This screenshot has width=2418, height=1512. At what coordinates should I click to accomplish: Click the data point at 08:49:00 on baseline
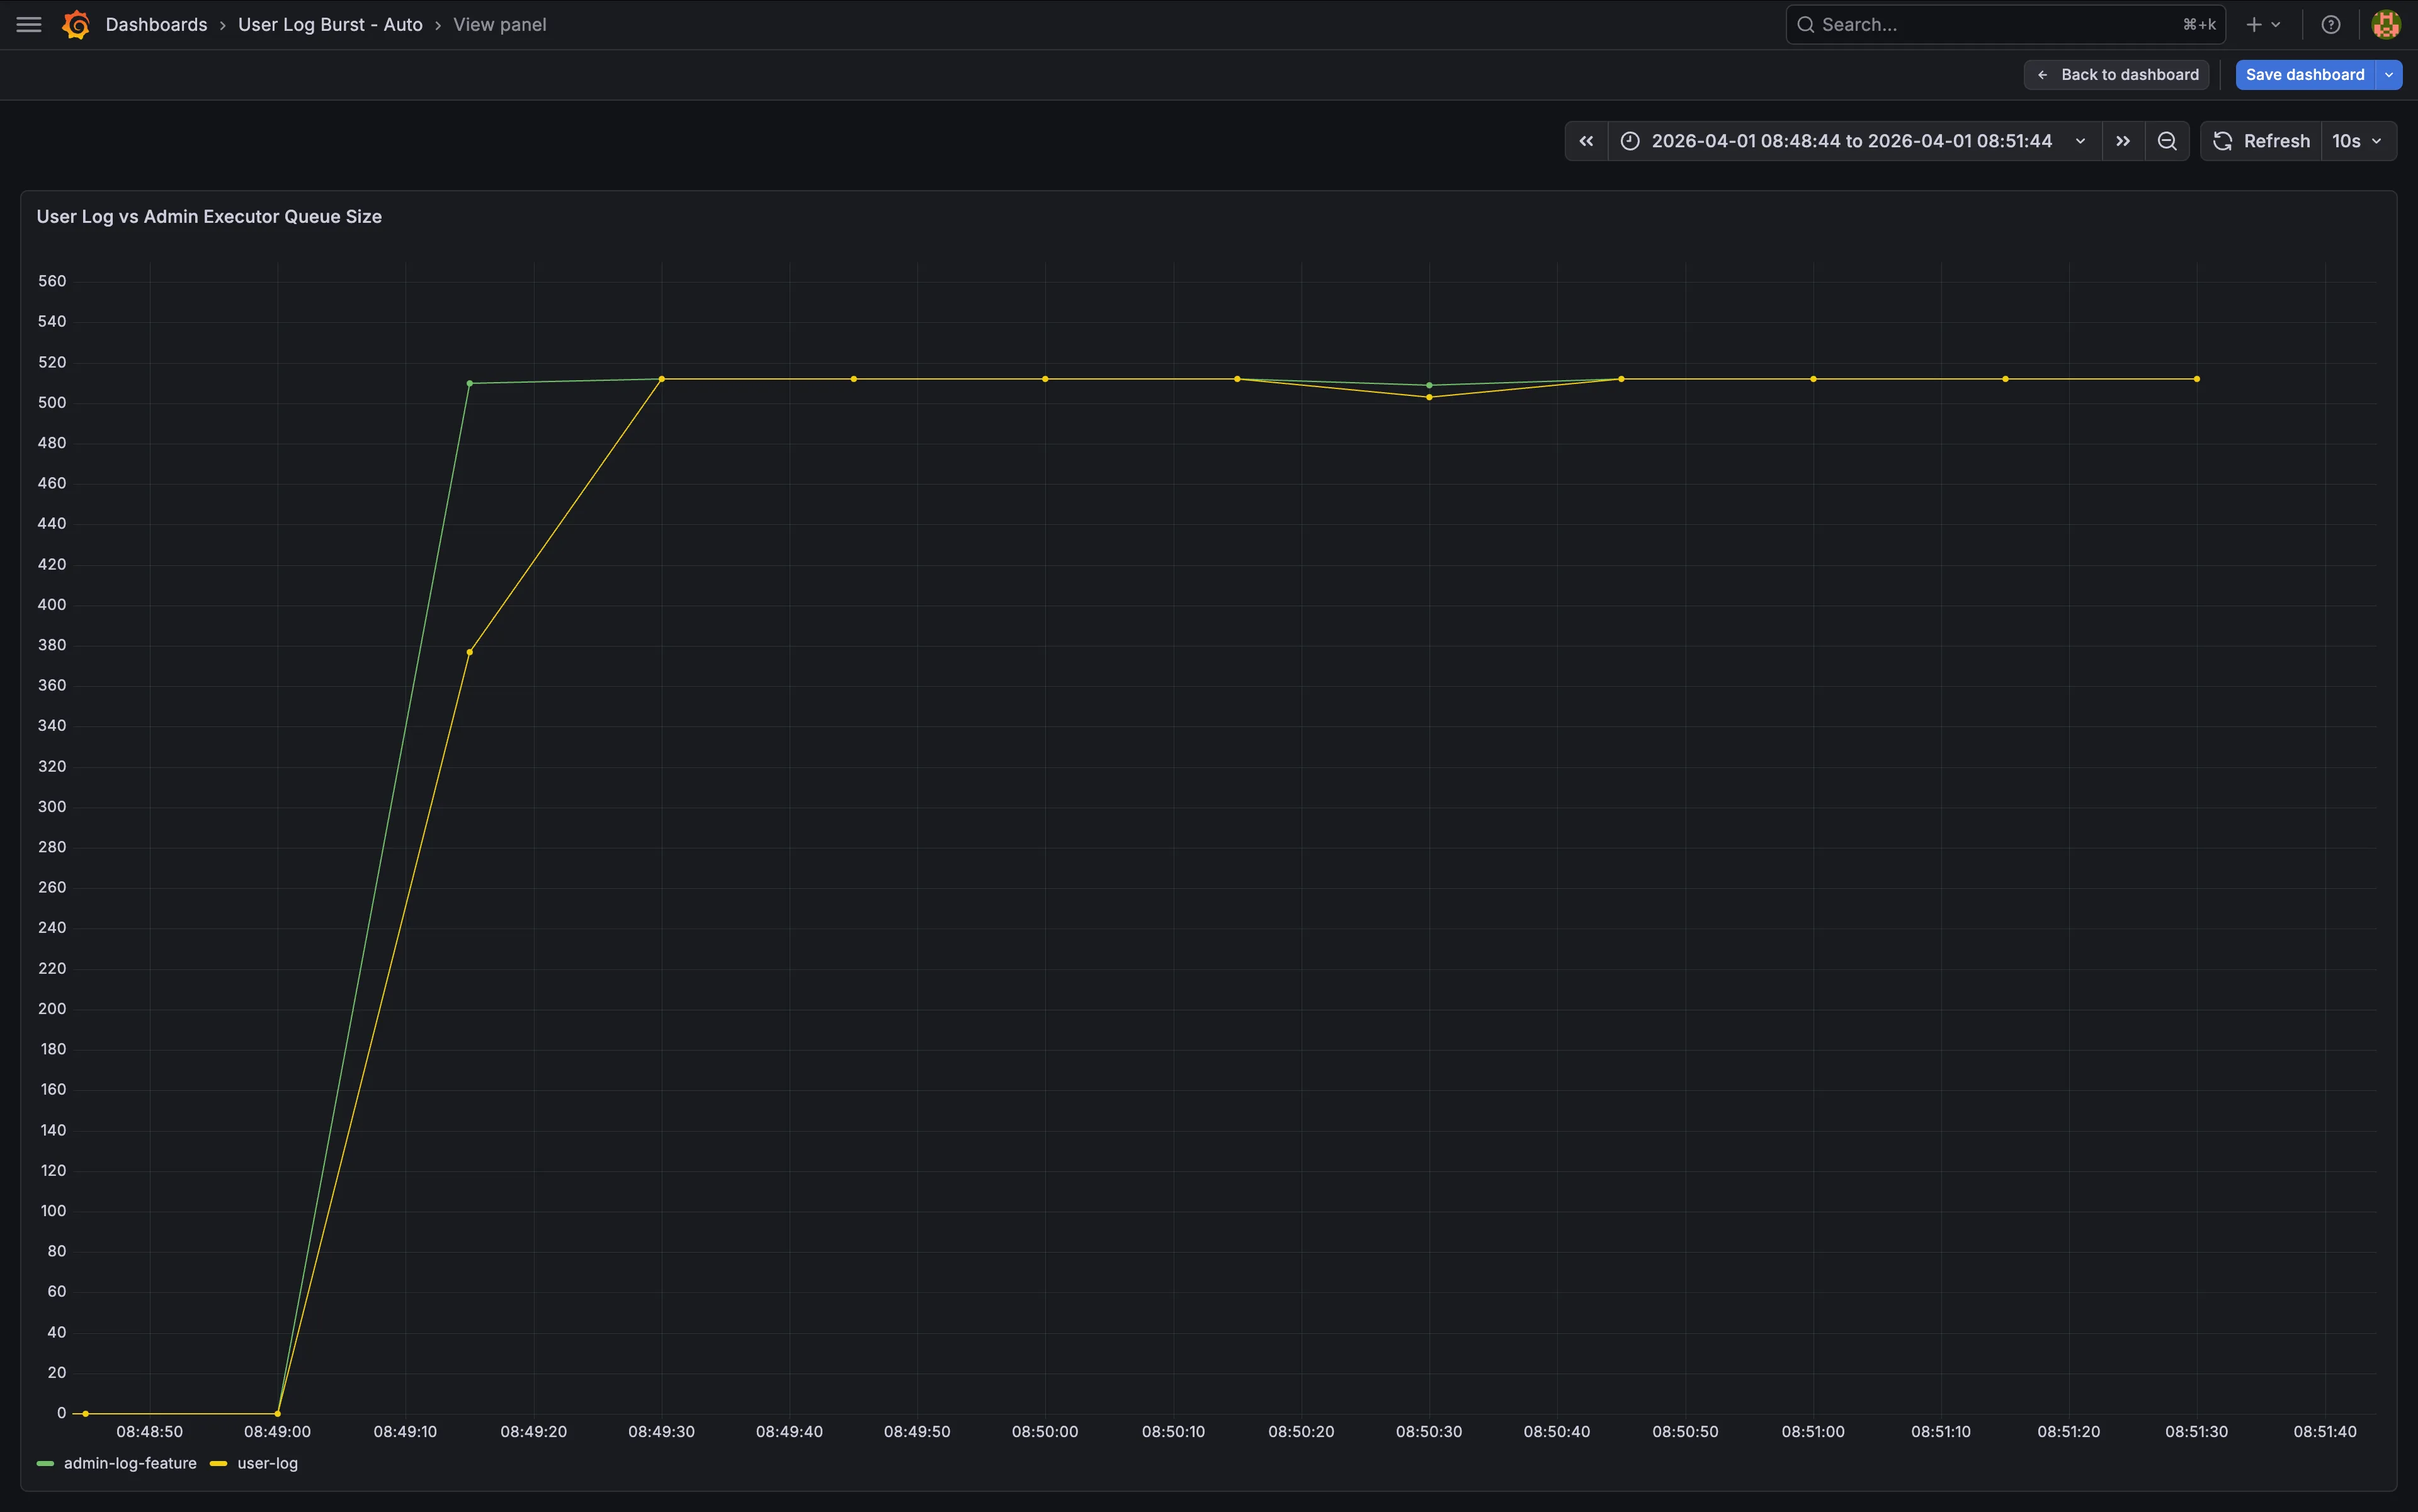point(277,1413)
